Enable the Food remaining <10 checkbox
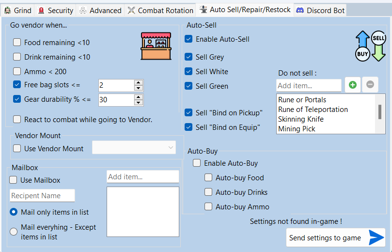This screenshot has height=252, width=392. [x=17, y=43]
